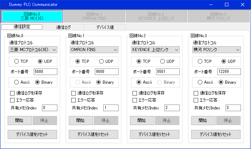Select TCP for 回線No.2
251x149 pixels.
pyautogui.click(x=144, y=61)
